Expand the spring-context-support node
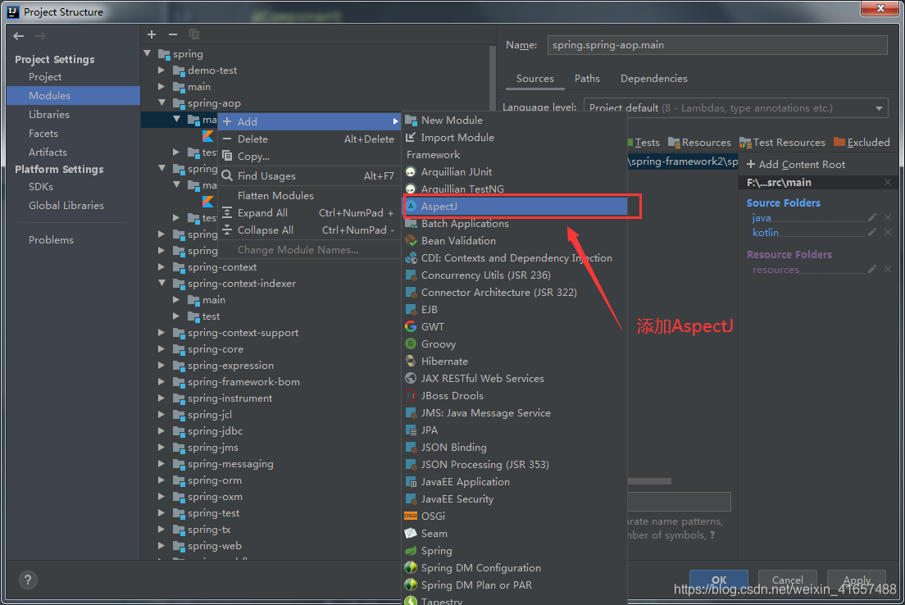This screenshot has height=605, width=905. [x=162, y=333]
